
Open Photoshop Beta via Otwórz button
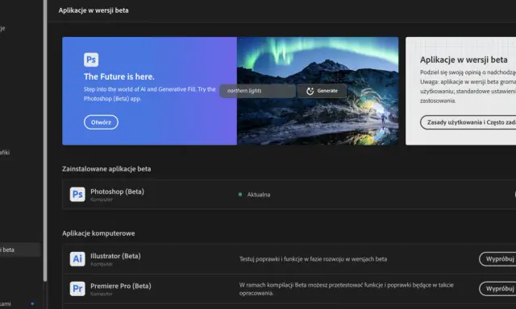coord(101,122)
